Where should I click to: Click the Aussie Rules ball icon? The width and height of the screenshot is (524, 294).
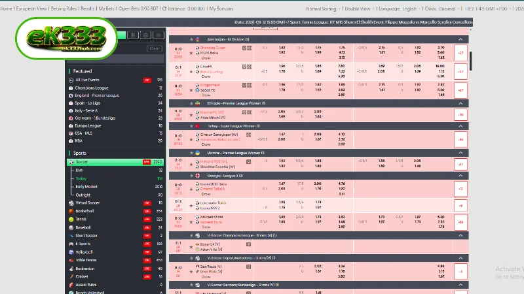[71, 285]
